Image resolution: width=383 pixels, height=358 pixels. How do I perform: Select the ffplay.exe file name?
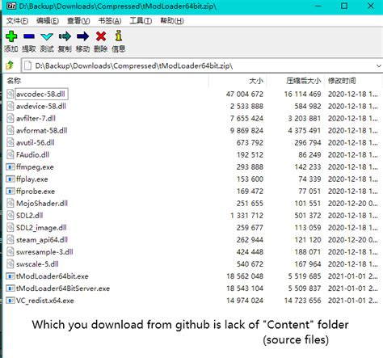[32, 179]
